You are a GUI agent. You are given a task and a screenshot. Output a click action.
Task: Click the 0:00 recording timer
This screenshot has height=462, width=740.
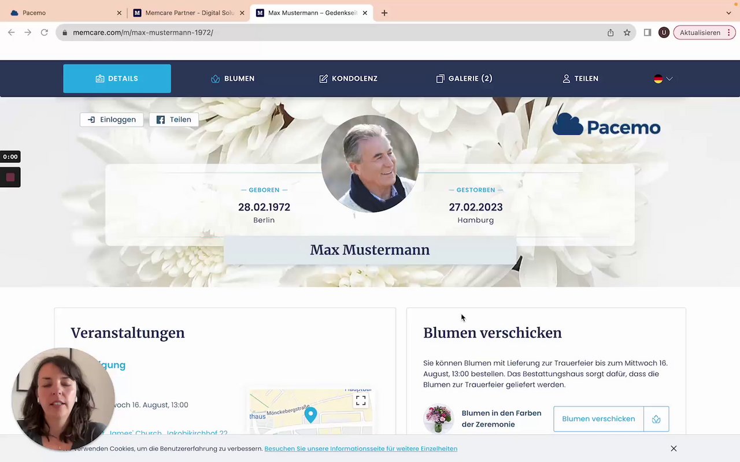click(x=10, y=157)
